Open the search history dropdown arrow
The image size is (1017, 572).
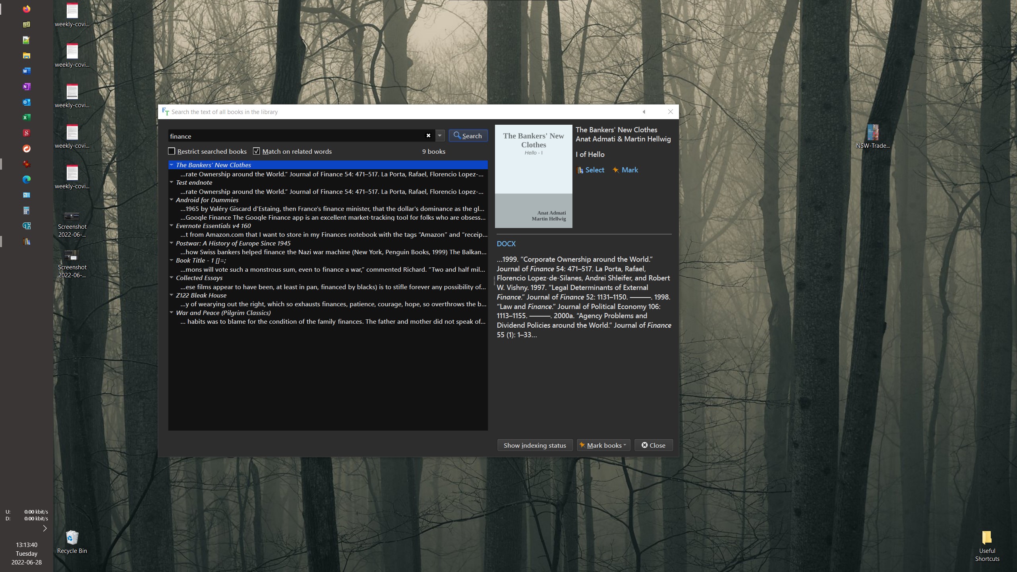coord(440,136)
